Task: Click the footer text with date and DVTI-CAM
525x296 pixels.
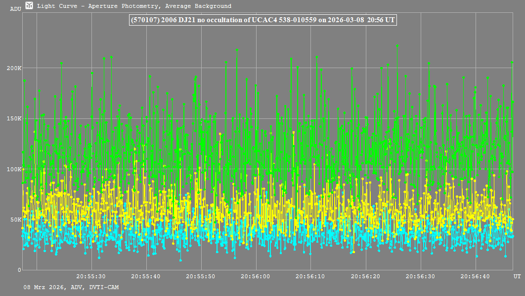Action: pos(71,287)
